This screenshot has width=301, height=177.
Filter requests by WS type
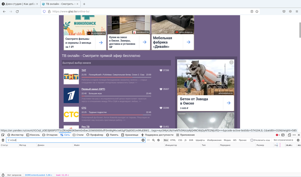coord(235,140)
